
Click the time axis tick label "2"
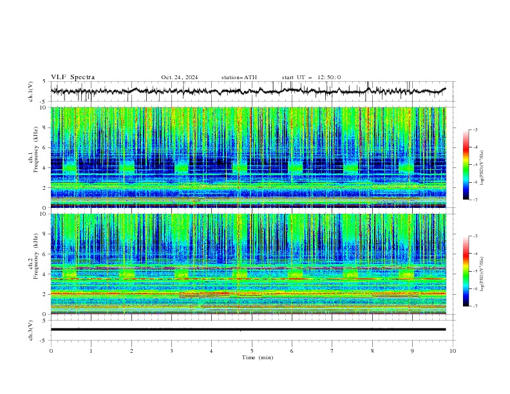[x=131, y=351]
